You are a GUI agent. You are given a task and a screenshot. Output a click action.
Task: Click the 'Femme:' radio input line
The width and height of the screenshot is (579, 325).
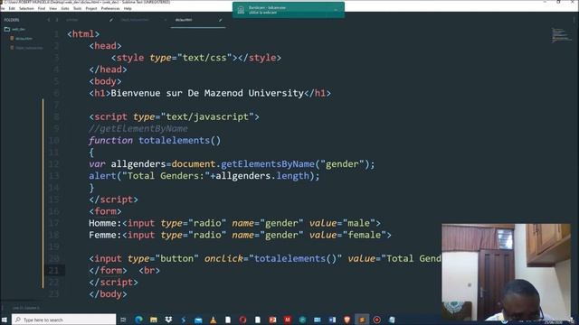(x=240, y=235)
